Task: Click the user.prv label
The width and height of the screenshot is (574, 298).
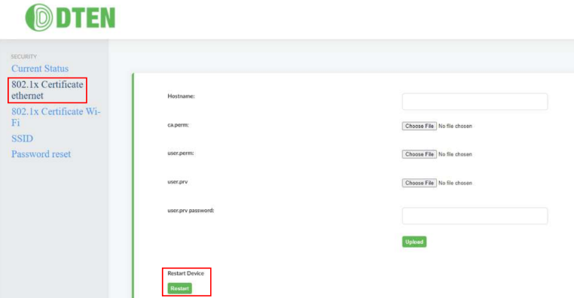Action: (178, 181)
